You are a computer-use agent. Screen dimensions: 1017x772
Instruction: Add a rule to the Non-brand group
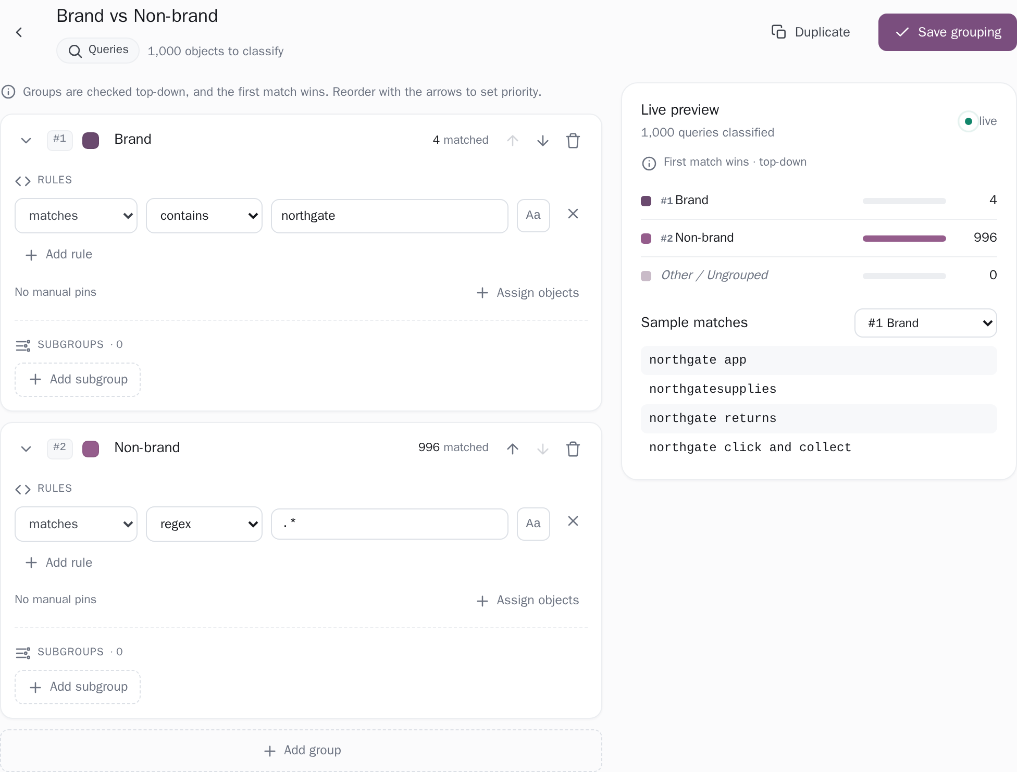point(59,563)
